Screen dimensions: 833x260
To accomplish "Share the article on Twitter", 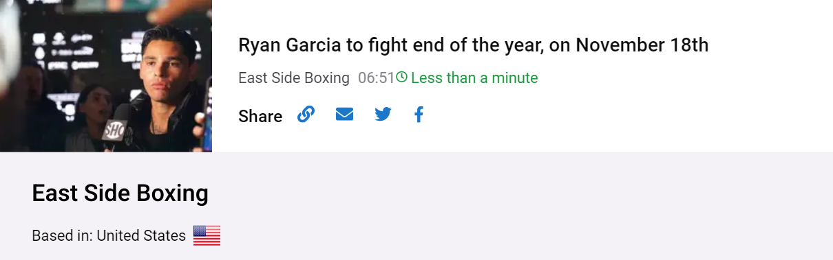I will pos(383,115).
